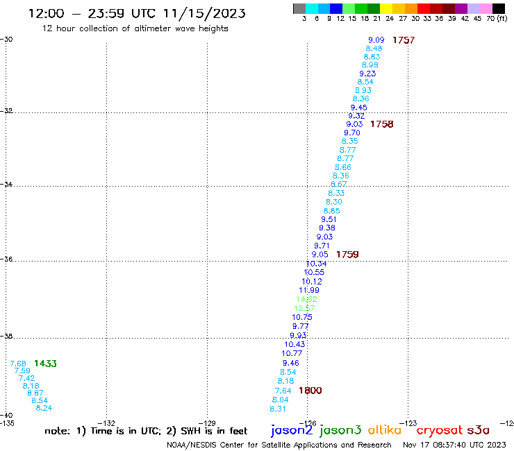Click the wave height value 10.43

(x=295, y=344)
